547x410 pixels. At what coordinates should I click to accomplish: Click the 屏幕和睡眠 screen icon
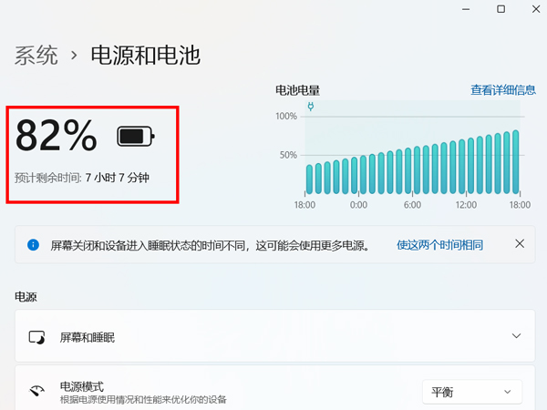[x=36, y=337]
